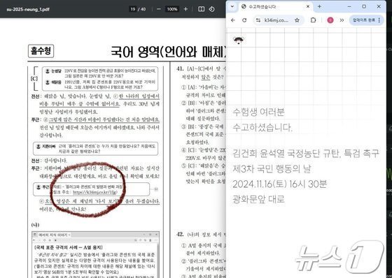Edit the page number field showing 19
Viewport: 392px width, 278px height.
coord(133,9)
